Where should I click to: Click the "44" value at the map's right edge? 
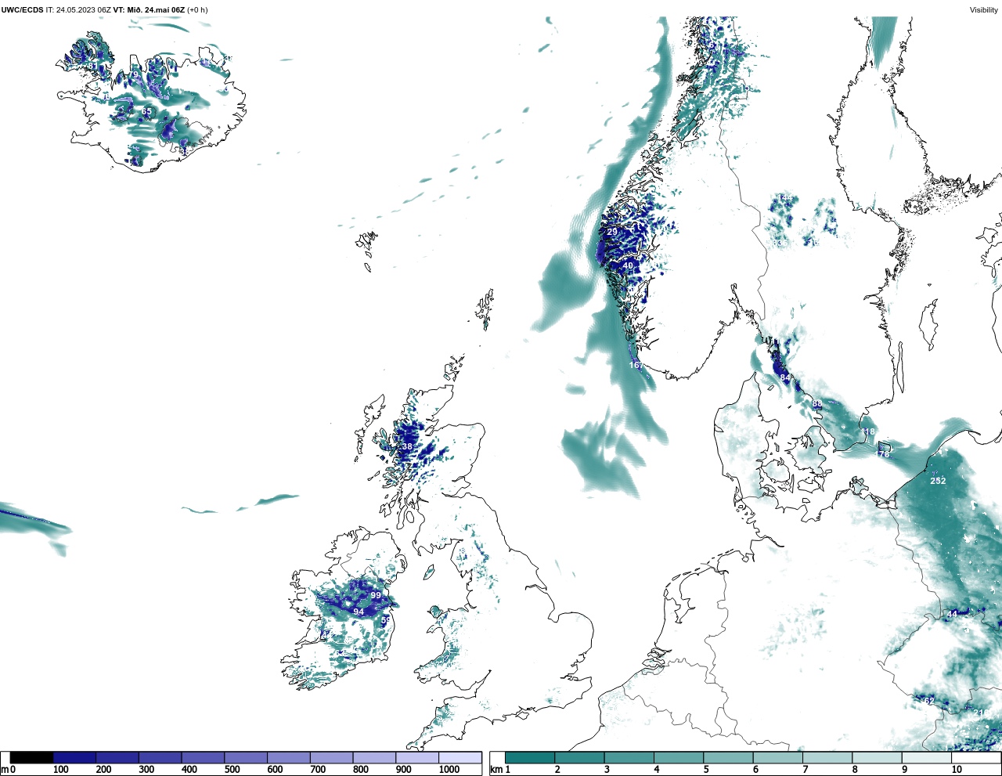pyautogui.click(x=952, y=615)
